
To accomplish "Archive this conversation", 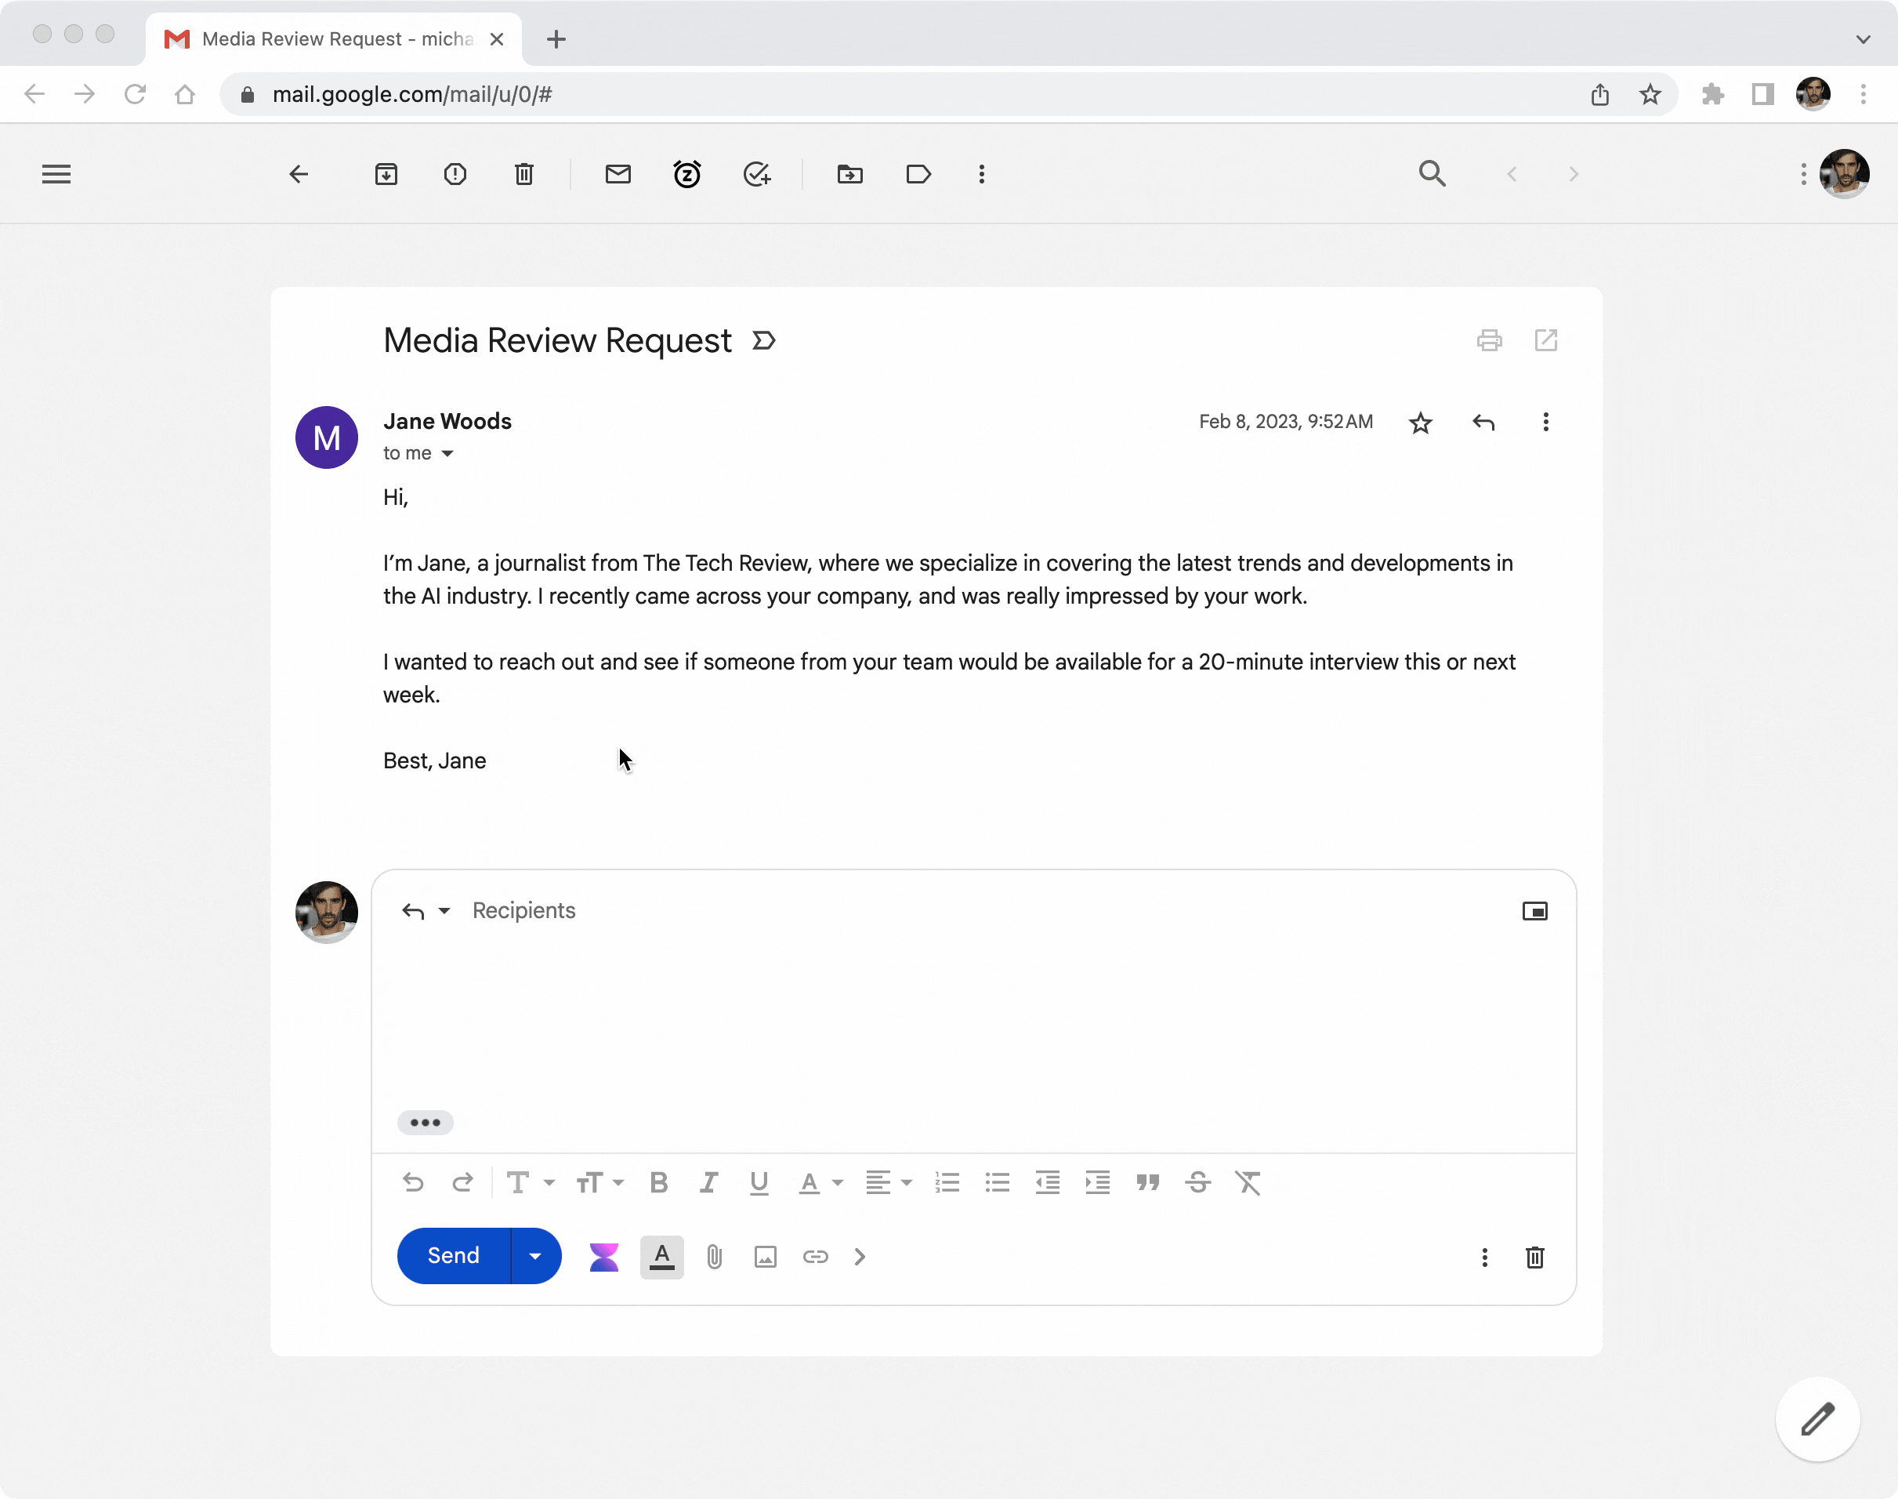I will [x=387, y=174].
